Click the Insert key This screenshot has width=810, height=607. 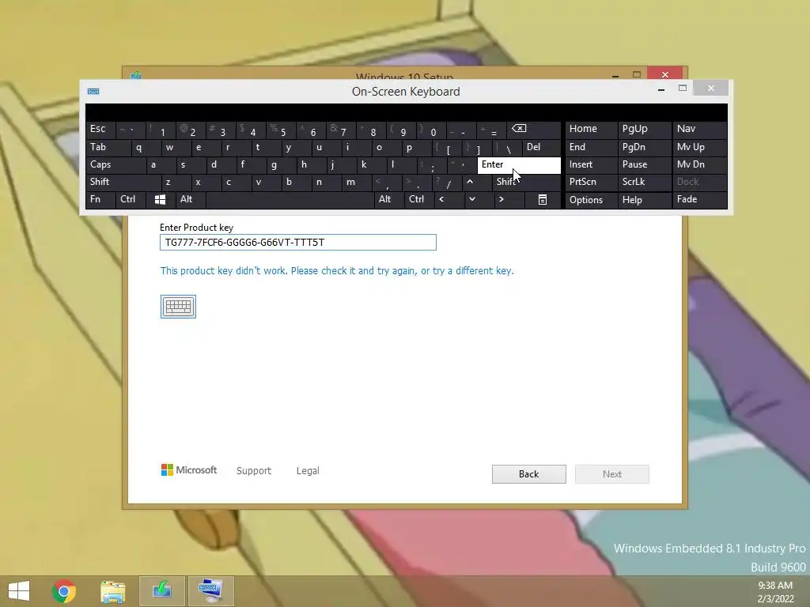592,164
